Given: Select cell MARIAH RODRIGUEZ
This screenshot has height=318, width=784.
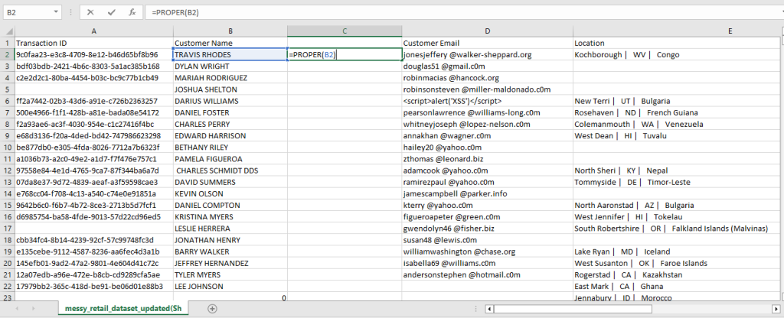Looking at the screenshot, I should 230,78.
